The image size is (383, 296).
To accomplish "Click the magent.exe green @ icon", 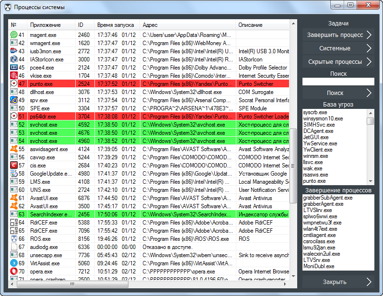I will coord(14,35).
